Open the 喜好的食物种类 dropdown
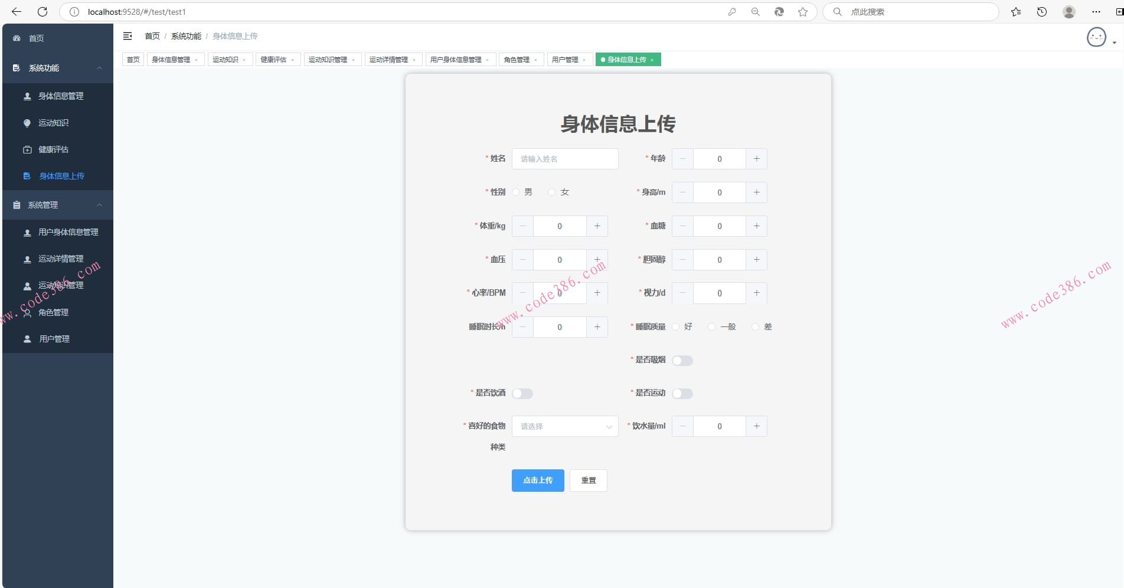Screen dimensions: 1124x588 coord(565,426)
